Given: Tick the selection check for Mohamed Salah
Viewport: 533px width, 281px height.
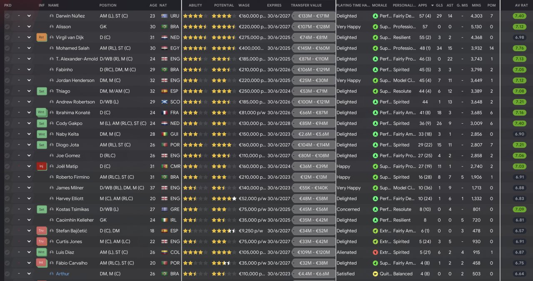Looking at the screenshot, I should pyautogui.click(x=7, y=48).
